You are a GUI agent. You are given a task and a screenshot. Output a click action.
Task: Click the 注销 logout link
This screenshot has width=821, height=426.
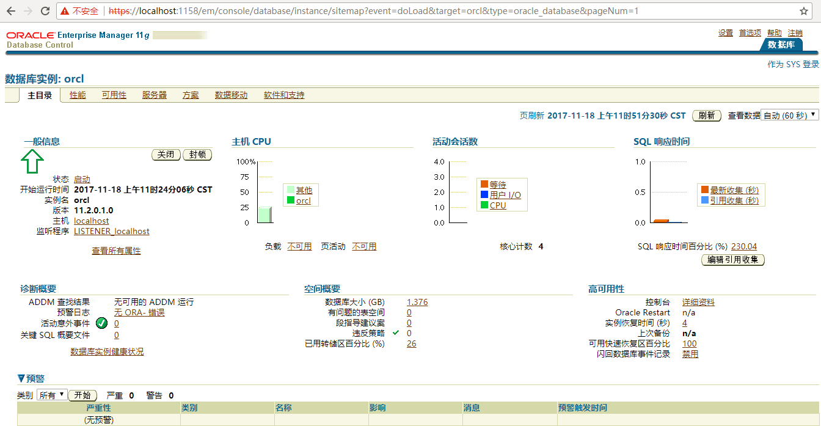click(795, 33)
